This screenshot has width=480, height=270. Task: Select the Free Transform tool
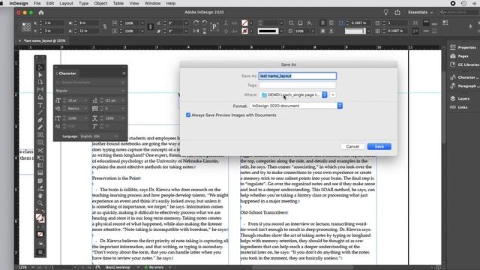tap(40, 158)
